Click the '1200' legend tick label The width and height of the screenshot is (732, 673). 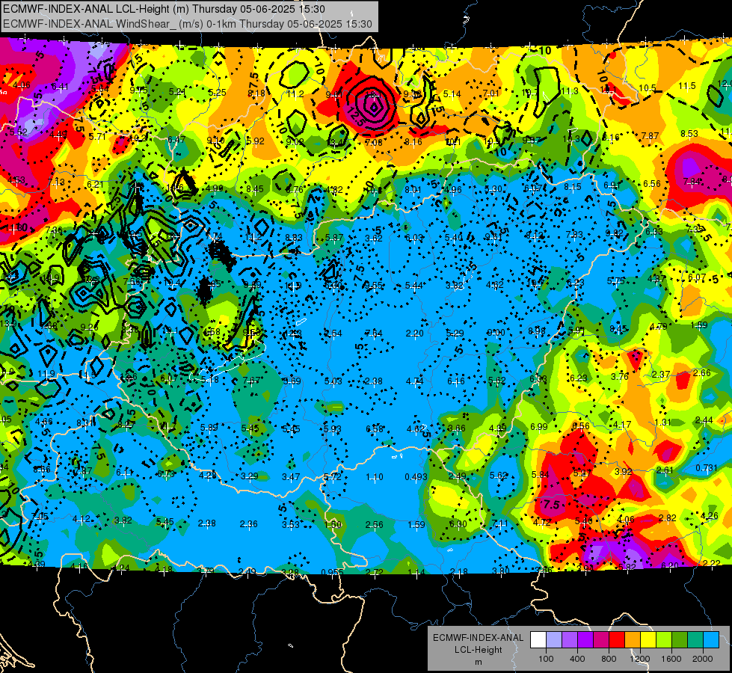[x=639, y=659]
